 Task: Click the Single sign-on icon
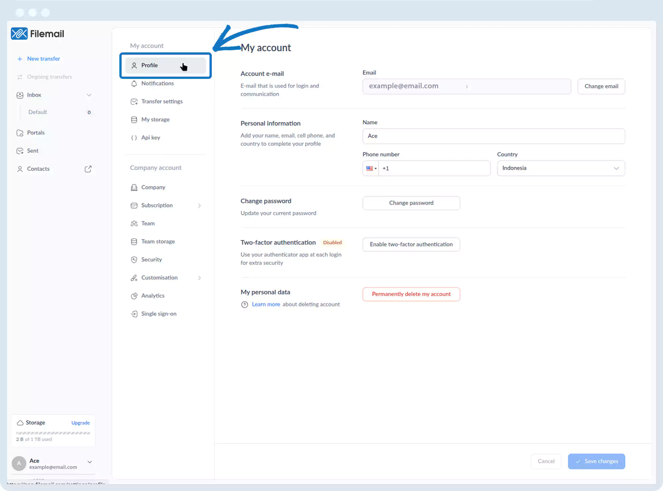pyautogui.click(x=134, y=314)
